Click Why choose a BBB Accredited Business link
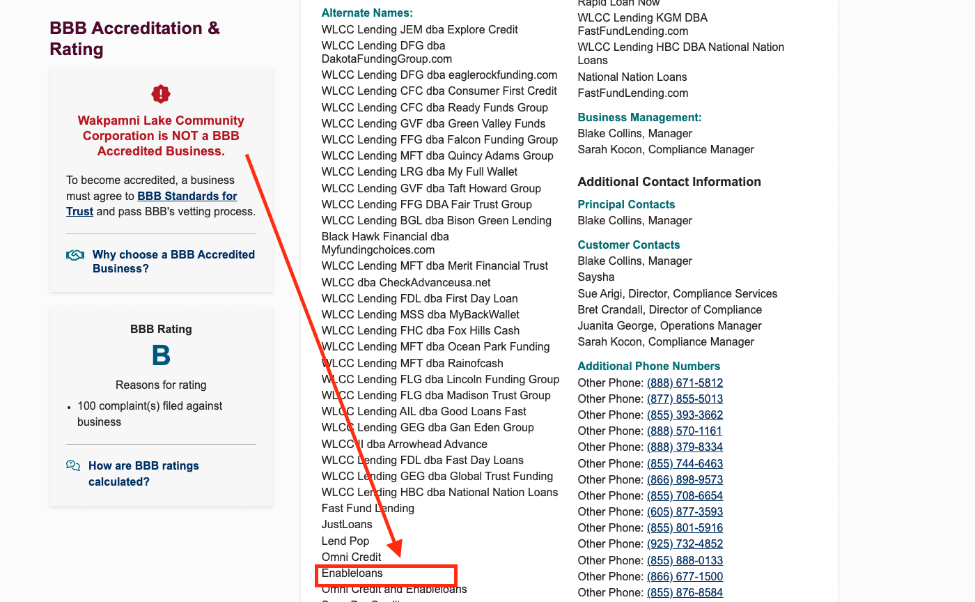The width and height of the screenshot is (975, 602). coord(173,261)
